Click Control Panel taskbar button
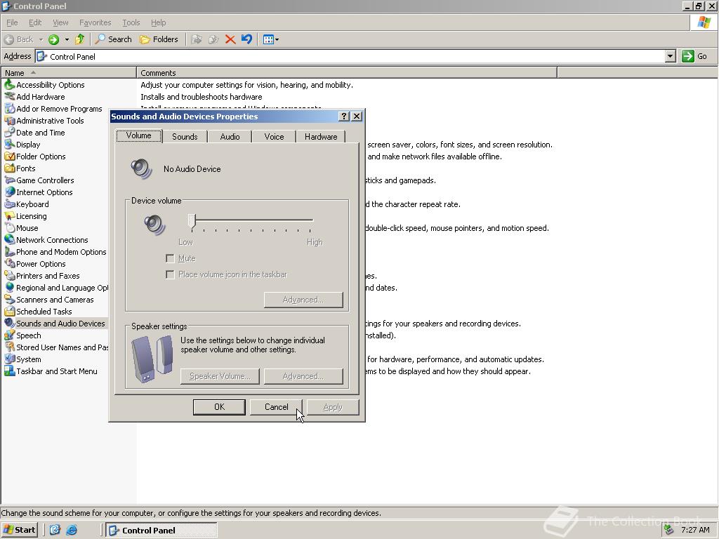Screen dimensions: 719x539 tap(161, 531)
